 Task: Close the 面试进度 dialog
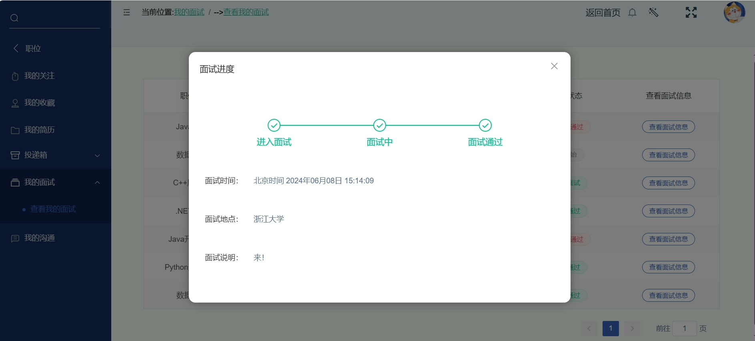coord(554,66)
